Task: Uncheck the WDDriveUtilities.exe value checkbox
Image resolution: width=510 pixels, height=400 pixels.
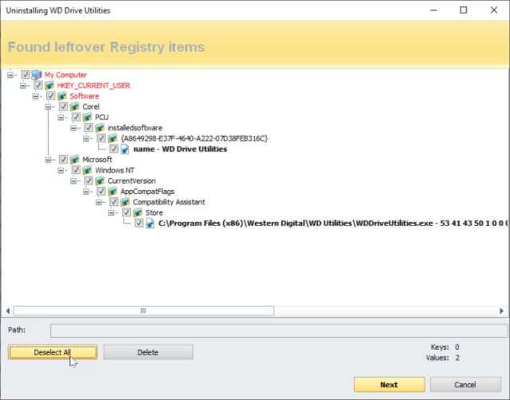Action: 139,223
